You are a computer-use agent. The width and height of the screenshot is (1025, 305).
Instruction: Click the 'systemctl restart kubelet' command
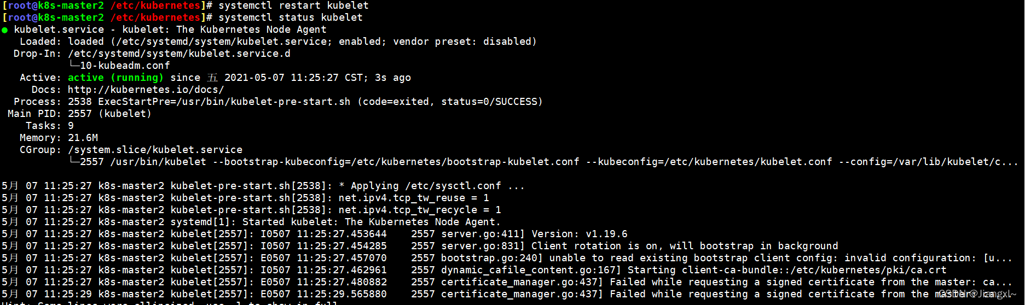pos(293,5)
